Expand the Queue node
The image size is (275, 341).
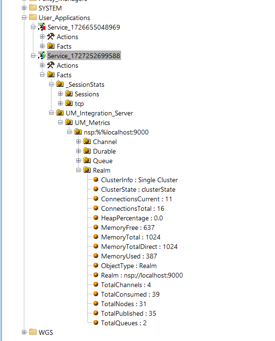coord(79,161)
